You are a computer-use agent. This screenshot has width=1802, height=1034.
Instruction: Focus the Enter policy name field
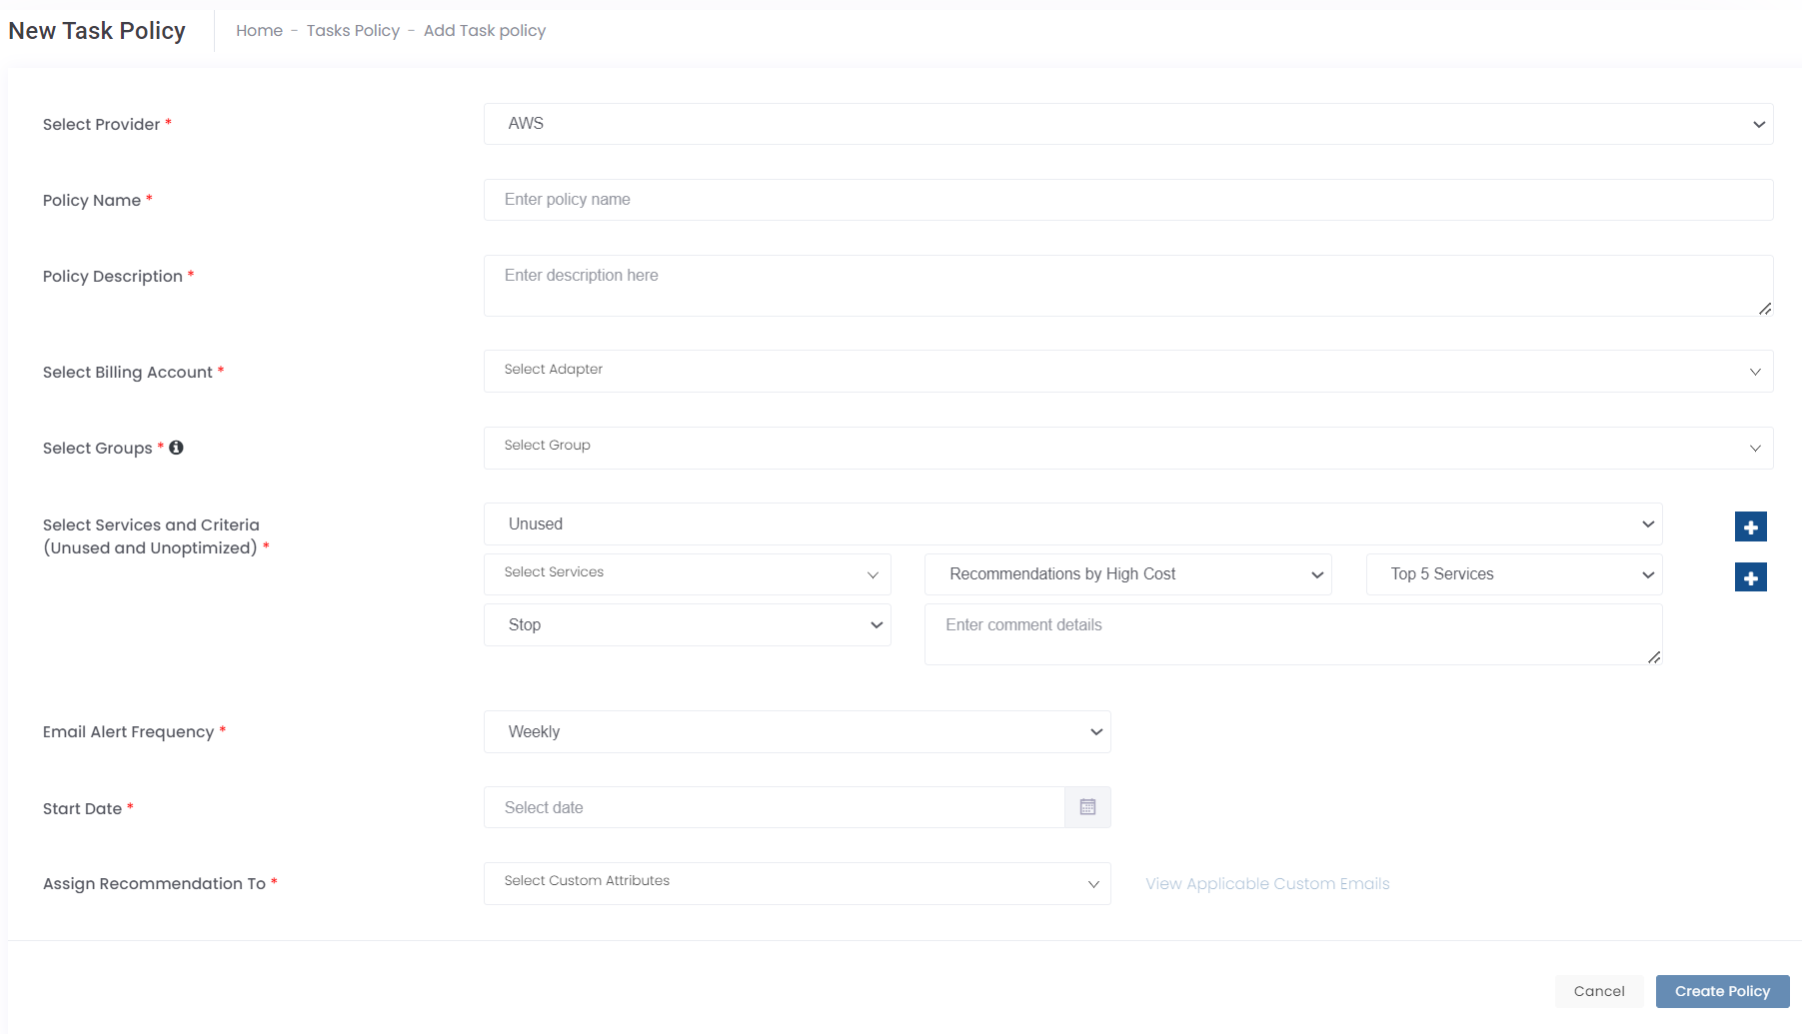[x=1127, y=200]
